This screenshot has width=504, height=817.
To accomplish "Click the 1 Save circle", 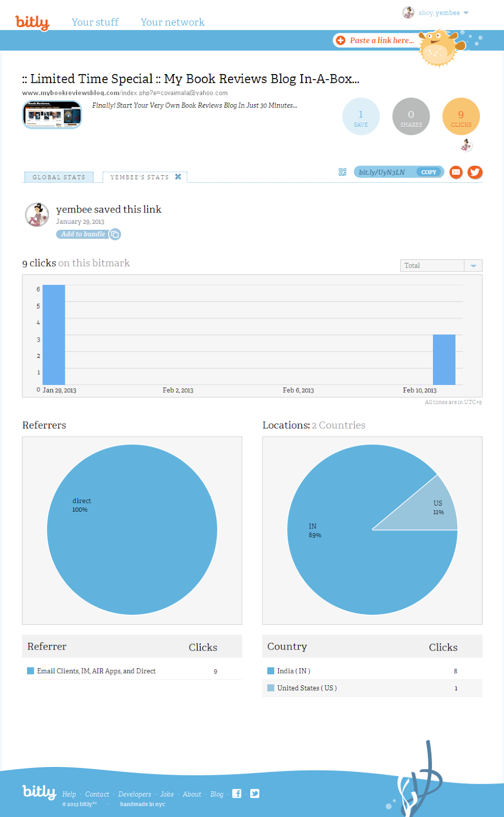I will coord(361,116).
